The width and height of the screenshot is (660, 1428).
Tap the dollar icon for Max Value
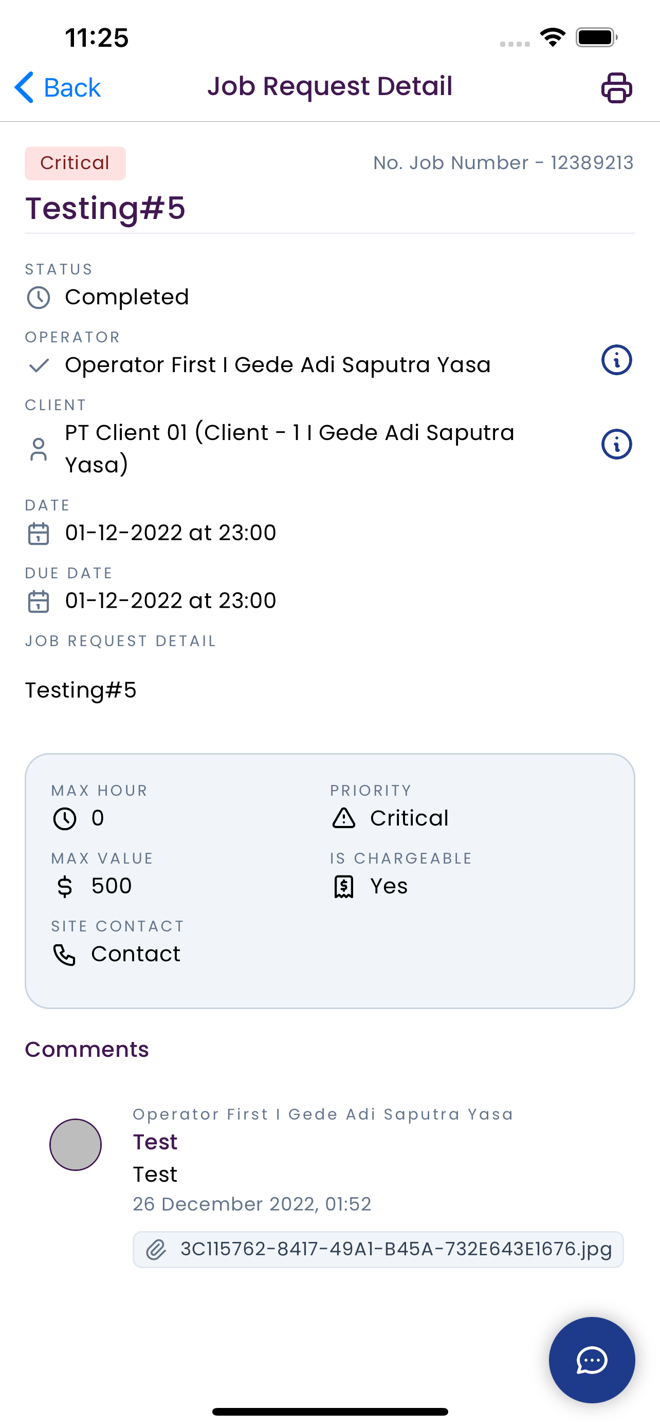pos(64,886)
